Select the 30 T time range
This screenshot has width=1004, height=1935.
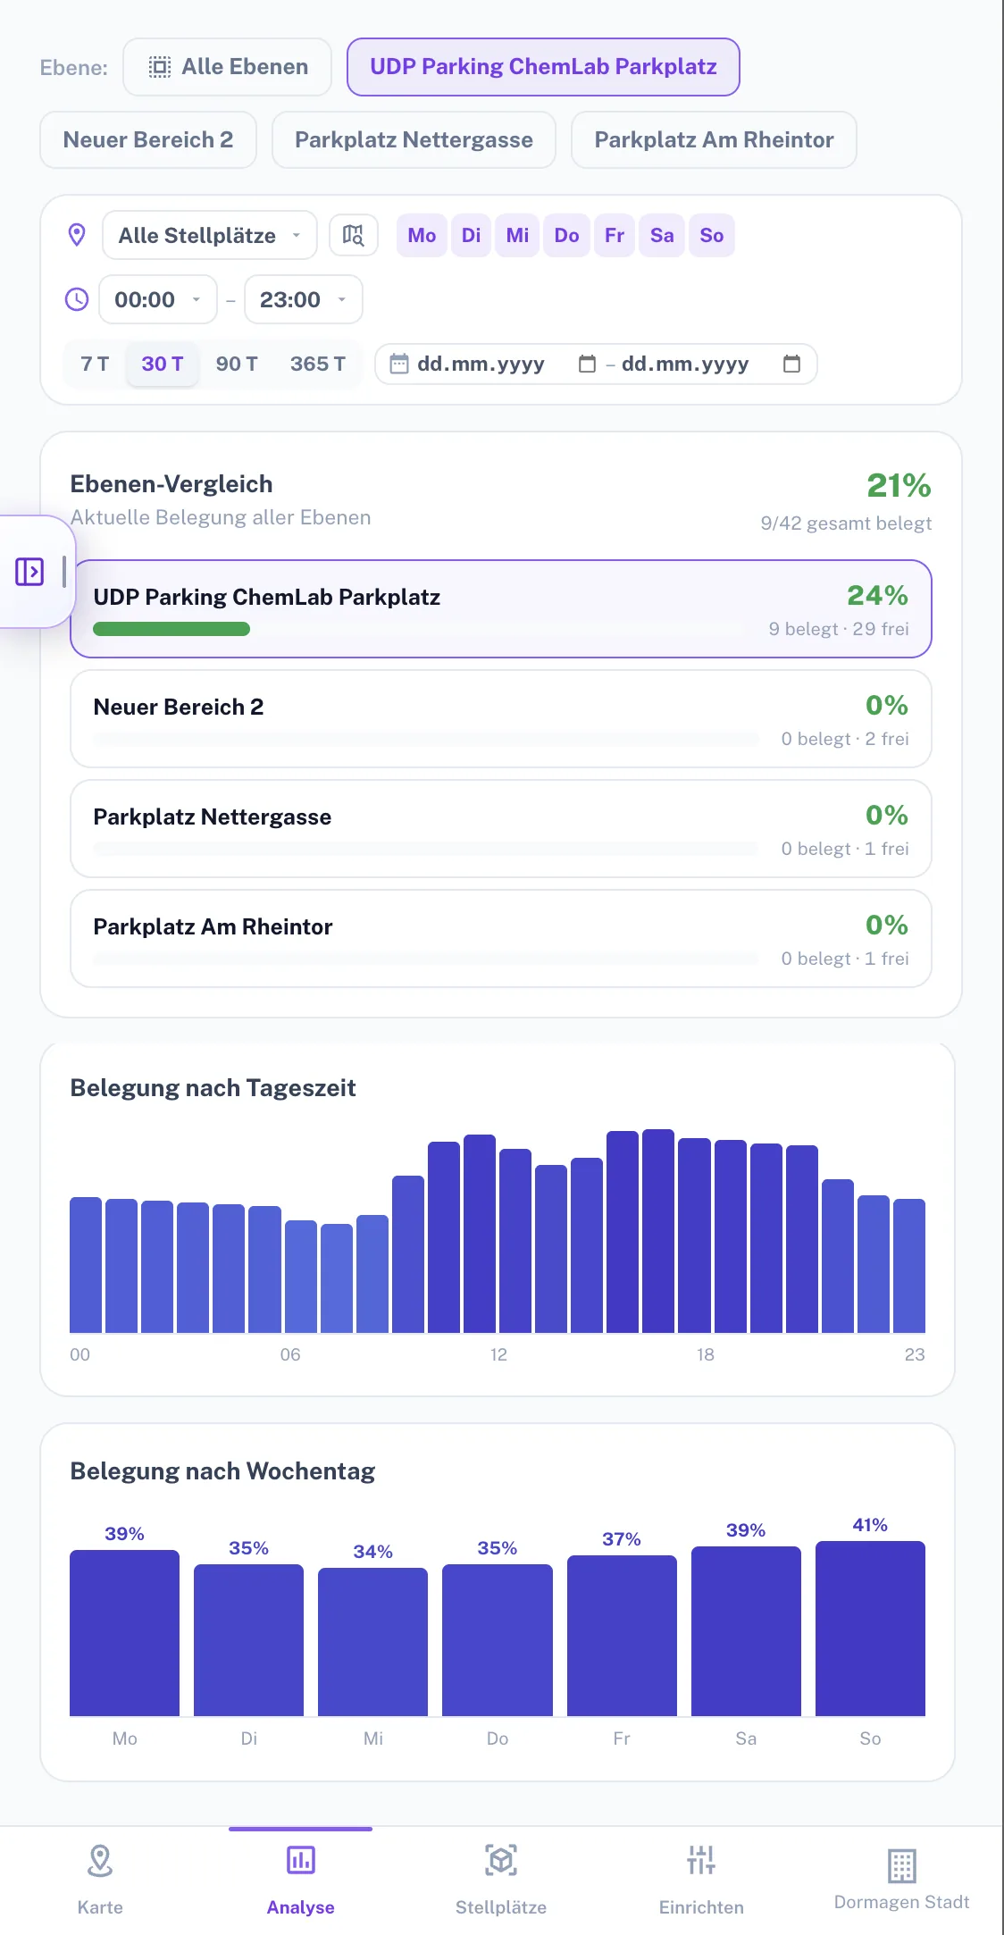pos(163,364)
